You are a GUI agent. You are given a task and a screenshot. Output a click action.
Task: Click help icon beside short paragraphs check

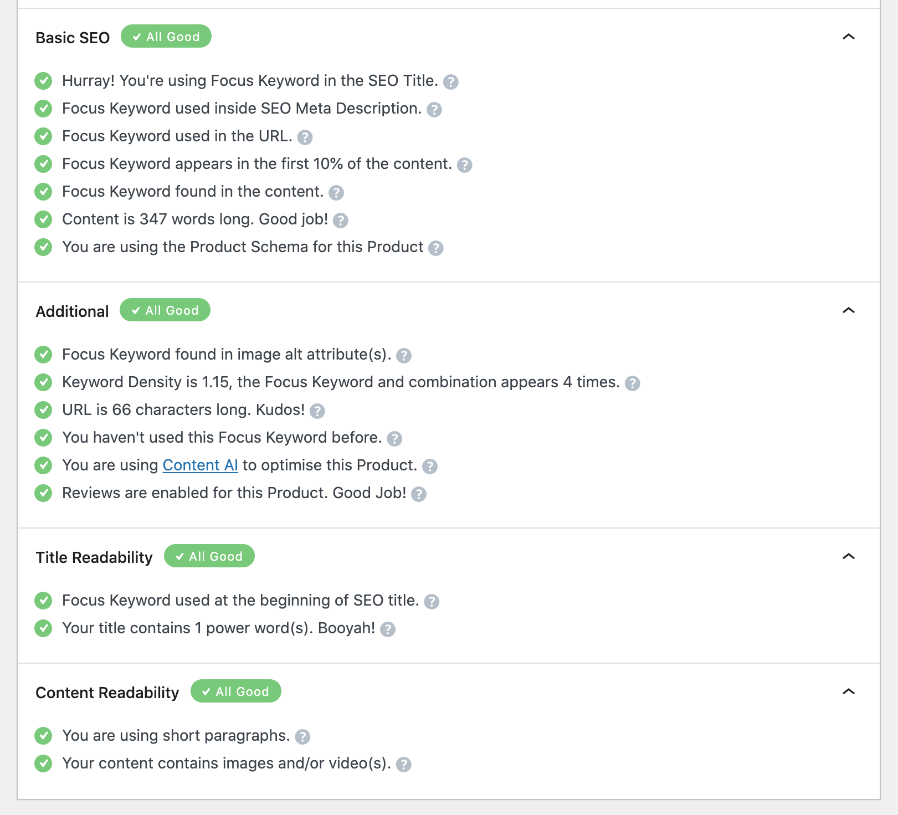pos(302,737)
